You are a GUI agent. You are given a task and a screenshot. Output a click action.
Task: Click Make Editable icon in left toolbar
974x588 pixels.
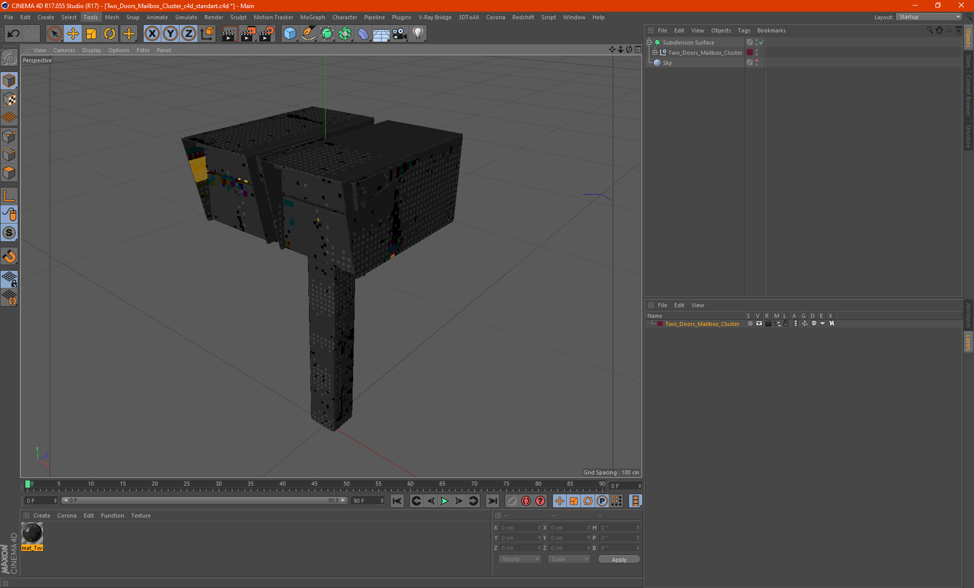point(9,57)
